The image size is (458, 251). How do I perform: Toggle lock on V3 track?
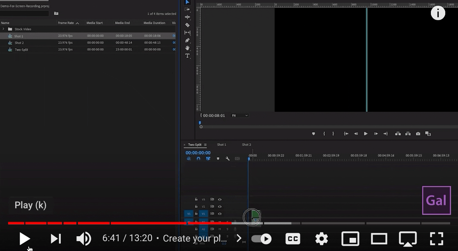tap(196, 199)
